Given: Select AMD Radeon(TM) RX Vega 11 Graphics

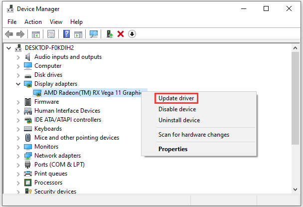Looking at the screenshot, I should tap(93, 93).
